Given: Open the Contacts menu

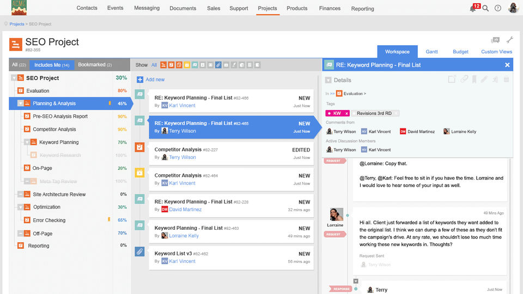Looking at the screenshot, I should [87, 8].
